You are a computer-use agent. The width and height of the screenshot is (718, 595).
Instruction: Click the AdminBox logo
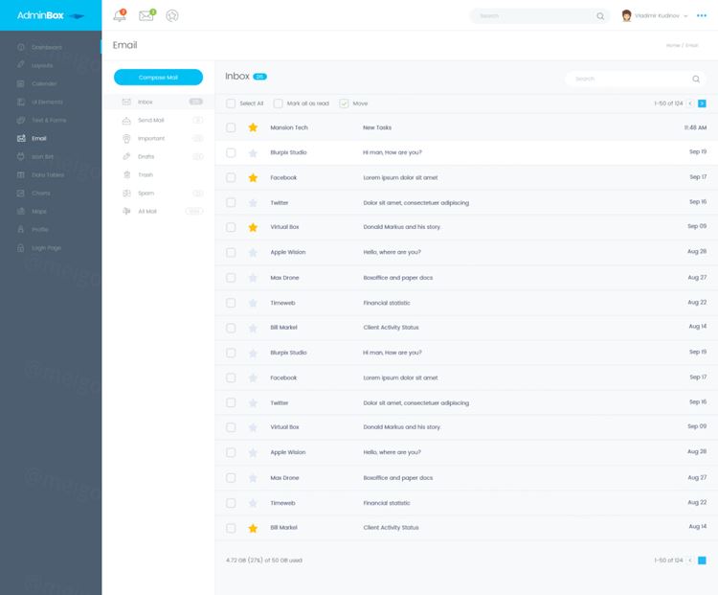(x=51, y=15)
